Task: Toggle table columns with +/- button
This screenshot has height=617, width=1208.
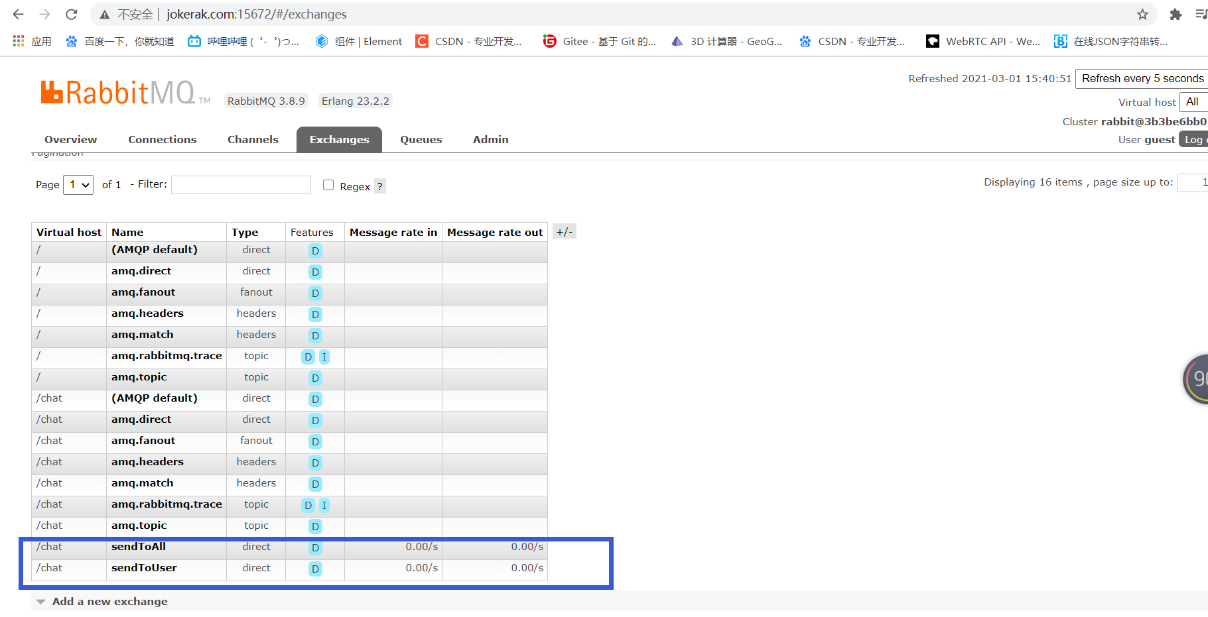Action: (565, 231)
